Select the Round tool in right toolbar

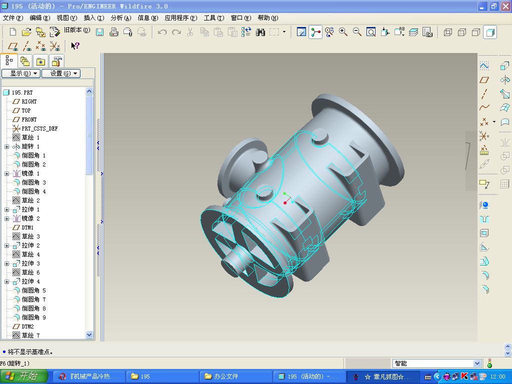[484, 275]
